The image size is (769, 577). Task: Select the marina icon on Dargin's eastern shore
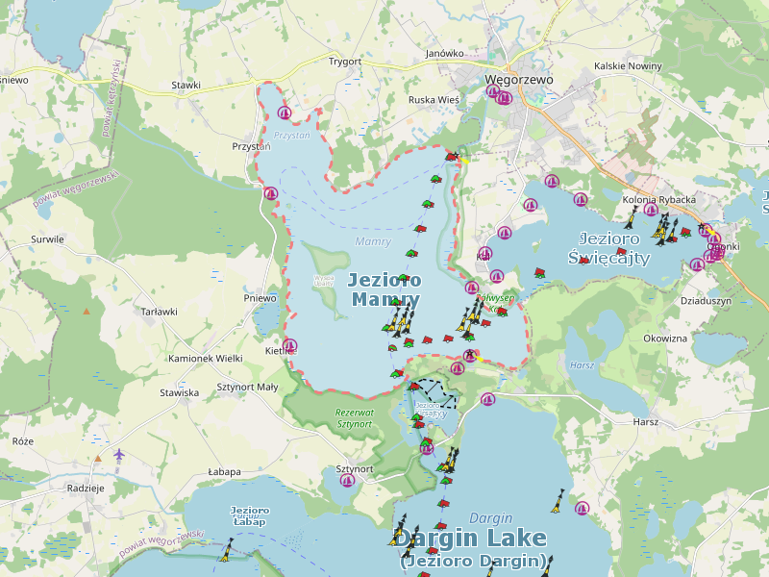click(581, 508)
